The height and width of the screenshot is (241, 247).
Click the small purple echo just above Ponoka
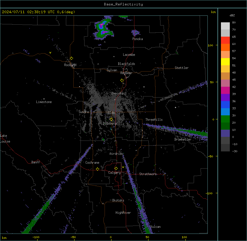135,33
